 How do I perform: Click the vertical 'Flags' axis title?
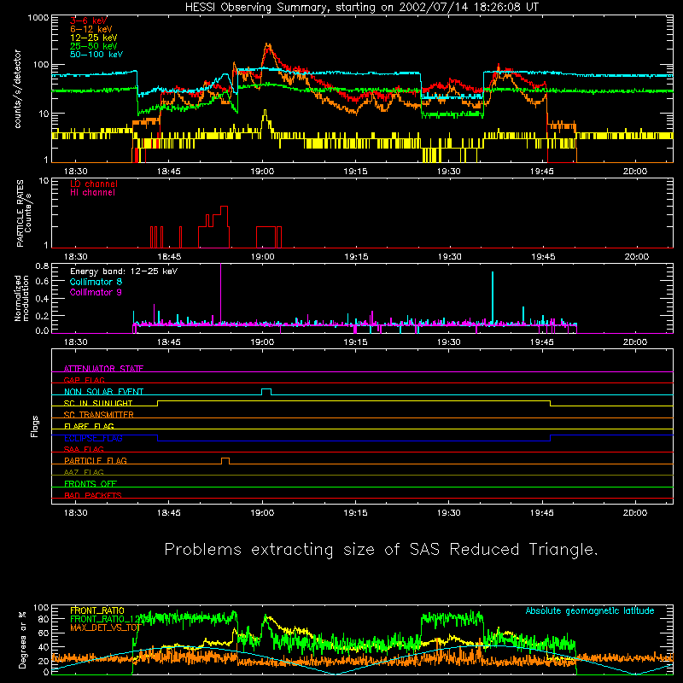[34, 426]
